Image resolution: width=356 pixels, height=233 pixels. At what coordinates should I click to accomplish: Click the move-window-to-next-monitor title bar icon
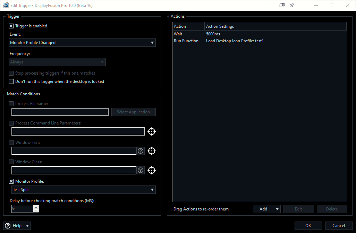click(282, 5)
